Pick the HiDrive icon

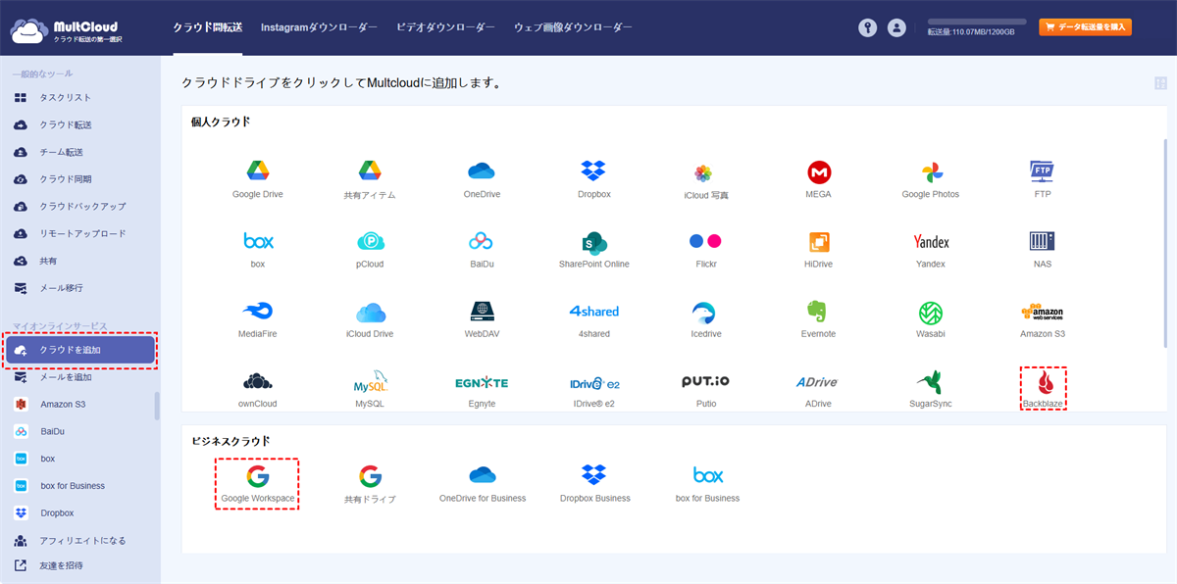pos(819,242)
